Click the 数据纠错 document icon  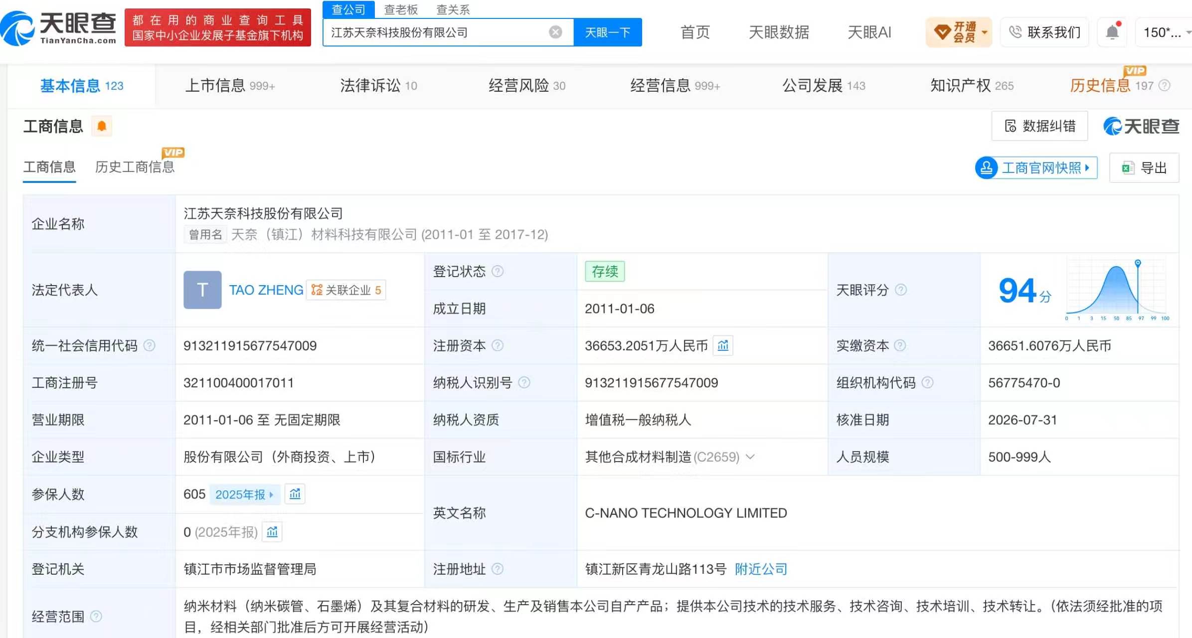click(1011, 126)
